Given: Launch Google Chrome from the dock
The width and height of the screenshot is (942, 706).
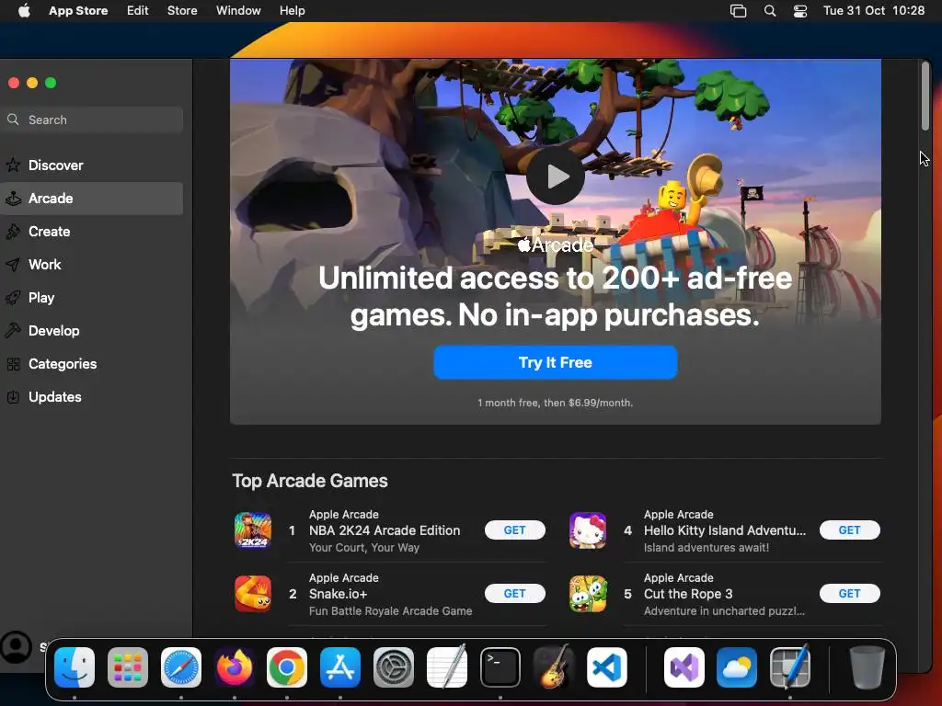Looking at the screenshot, I should tap(287, 667).
